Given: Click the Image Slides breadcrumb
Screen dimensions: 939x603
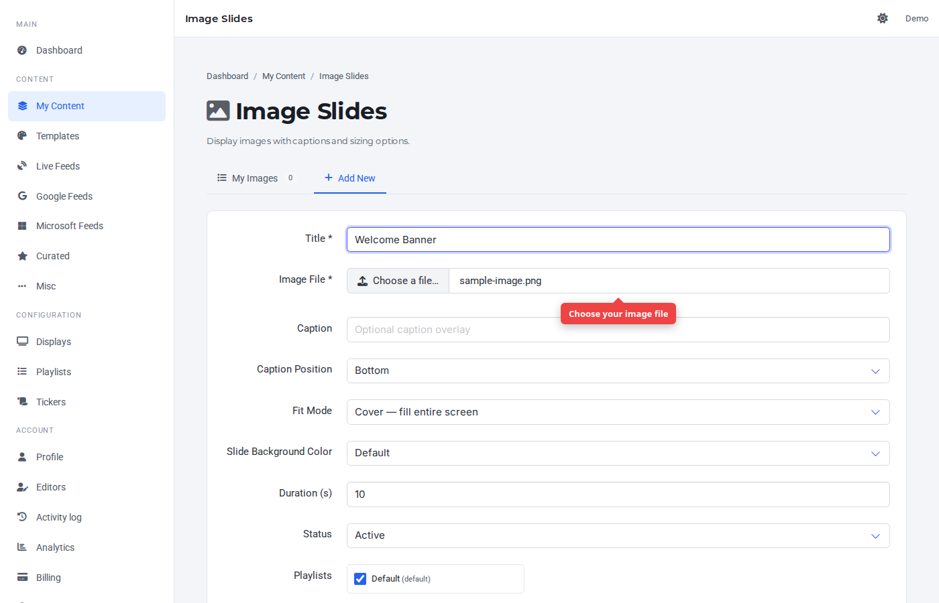Looking at the screenshot, I should point(344,76).
